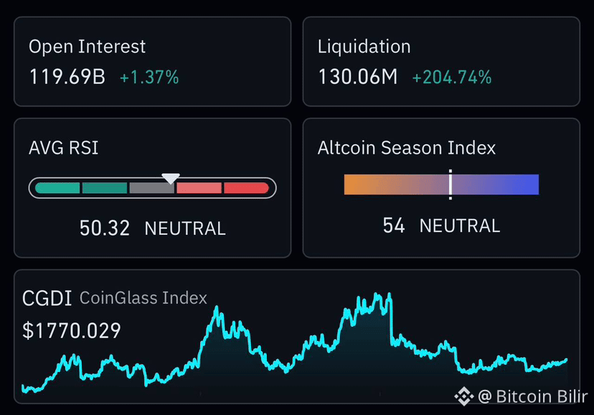The image size is (594, 415).
Task: Open the Open Interest card
Action: 152,62
